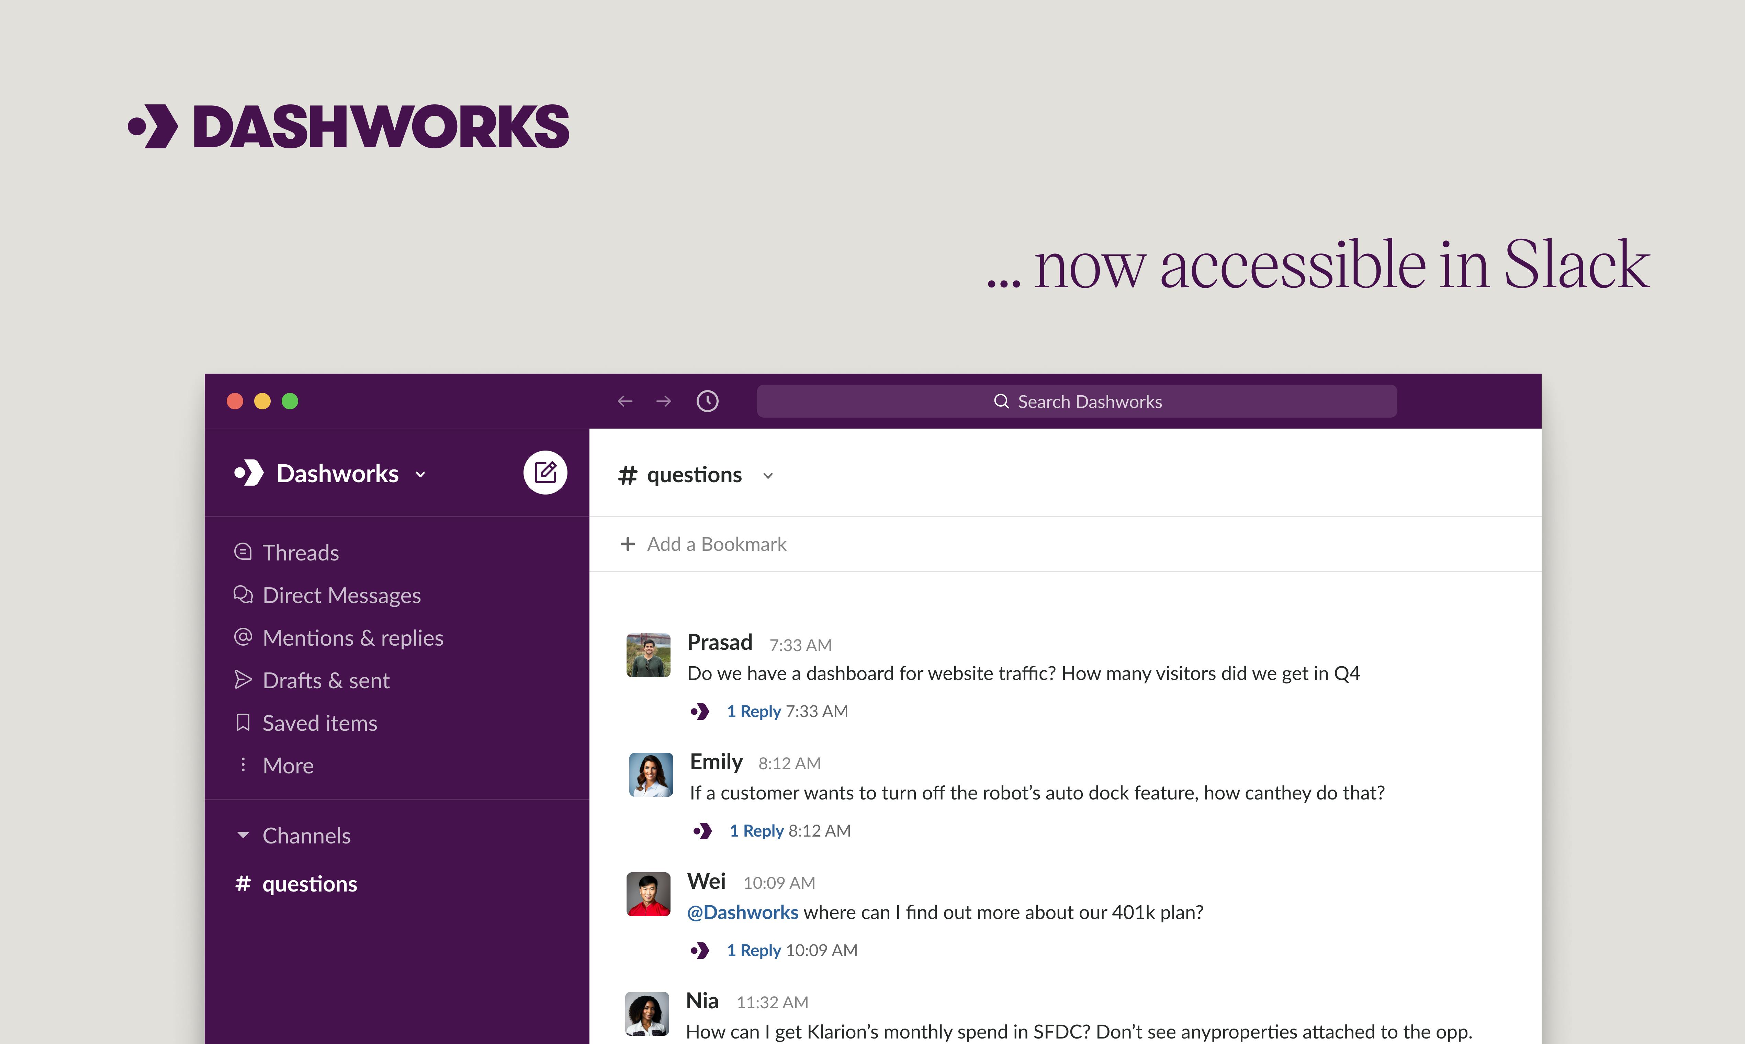The image size is (1745, 1044).
Task: Click the sender name Wei
Action: pyautogui.click(x=707, y=882)
